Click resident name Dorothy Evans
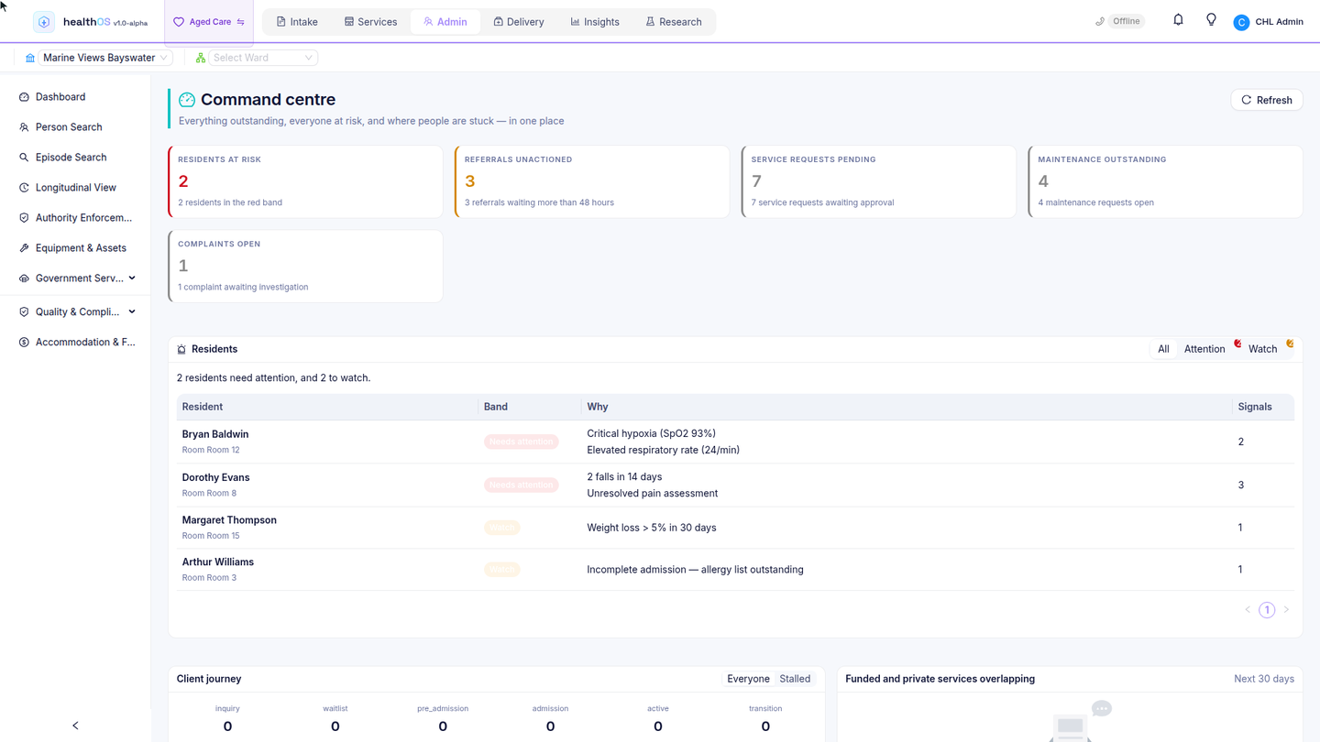The image size is (1320, 742). (215, 477)
